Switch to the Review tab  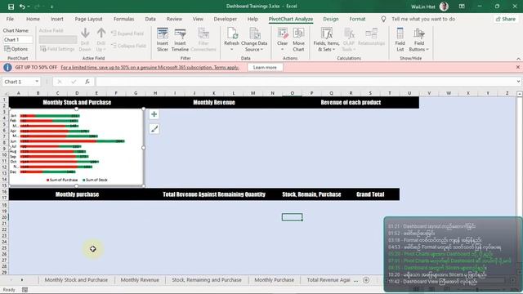click(174, 19)
